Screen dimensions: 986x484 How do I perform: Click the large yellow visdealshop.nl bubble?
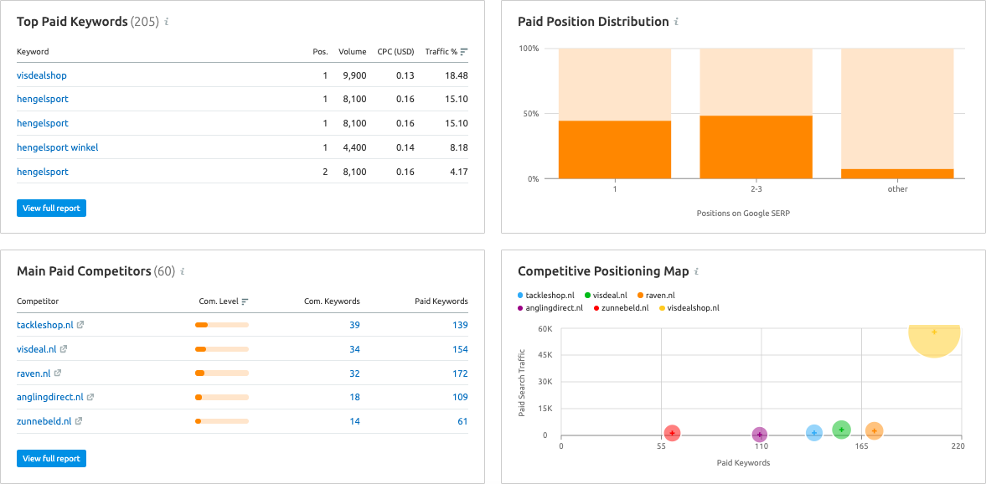coord(934,339)
